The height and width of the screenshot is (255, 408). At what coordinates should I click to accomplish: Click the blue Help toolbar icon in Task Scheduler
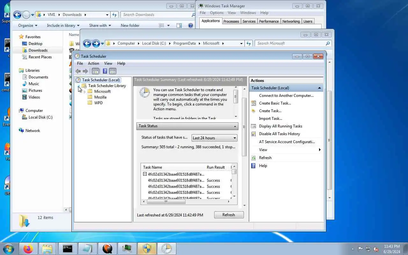(105, 71)
